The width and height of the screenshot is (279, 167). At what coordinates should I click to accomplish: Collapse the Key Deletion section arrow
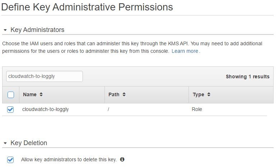point(5,143)
